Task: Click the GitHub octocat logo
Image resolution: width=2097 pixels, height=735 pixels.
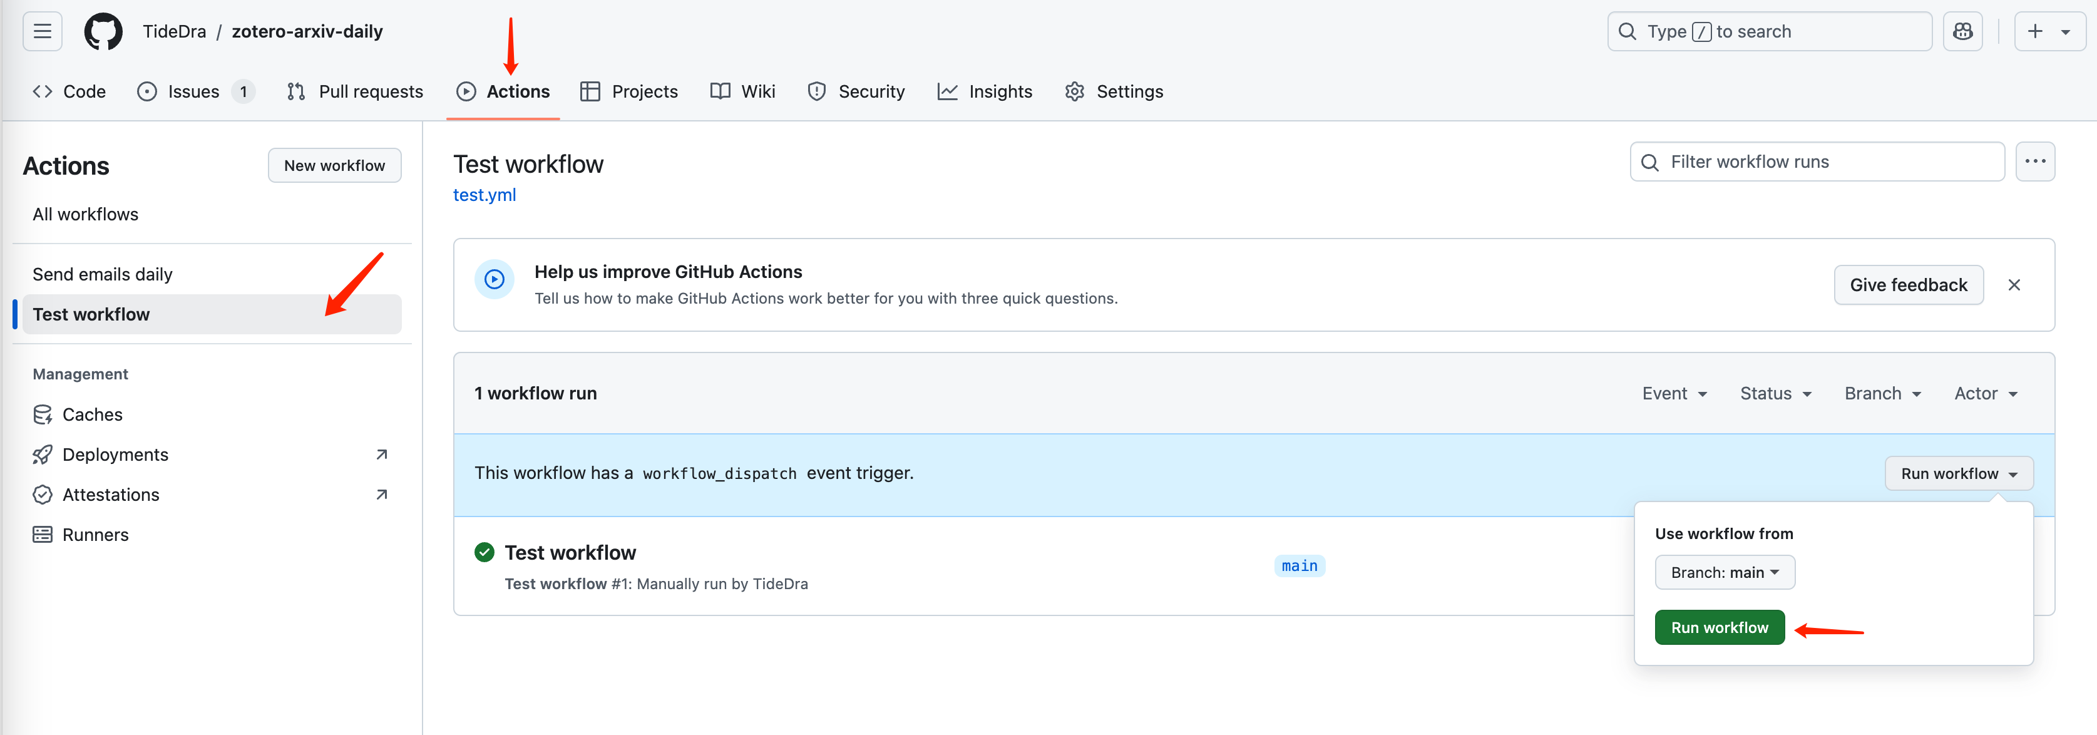Action: click(x=103, y=32)
